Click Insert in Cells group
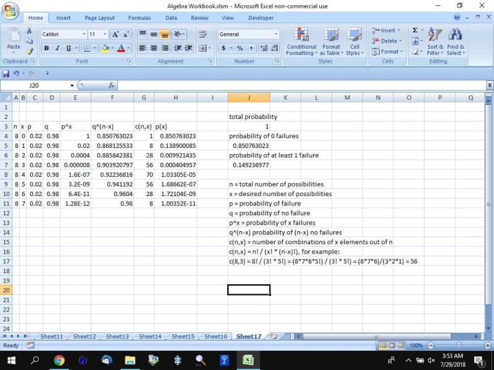Screen dimensions: 494x370 387,30
